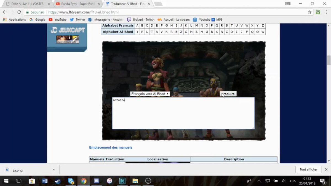Open the clock showing 01:33
Image resolution: width=331 pixels, height=186 pixels.
(x=307, y=181)
